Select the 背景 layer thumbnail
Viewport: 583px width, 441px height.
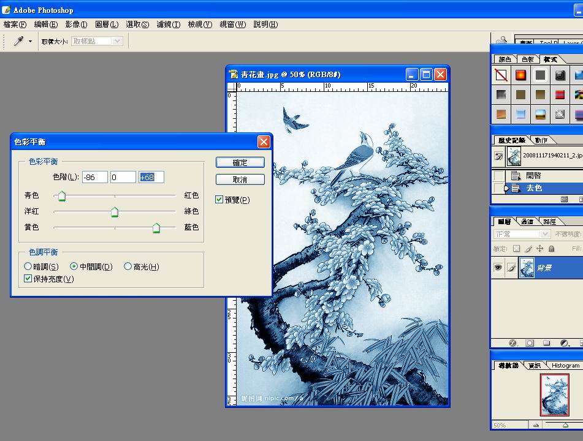(527, 268)
